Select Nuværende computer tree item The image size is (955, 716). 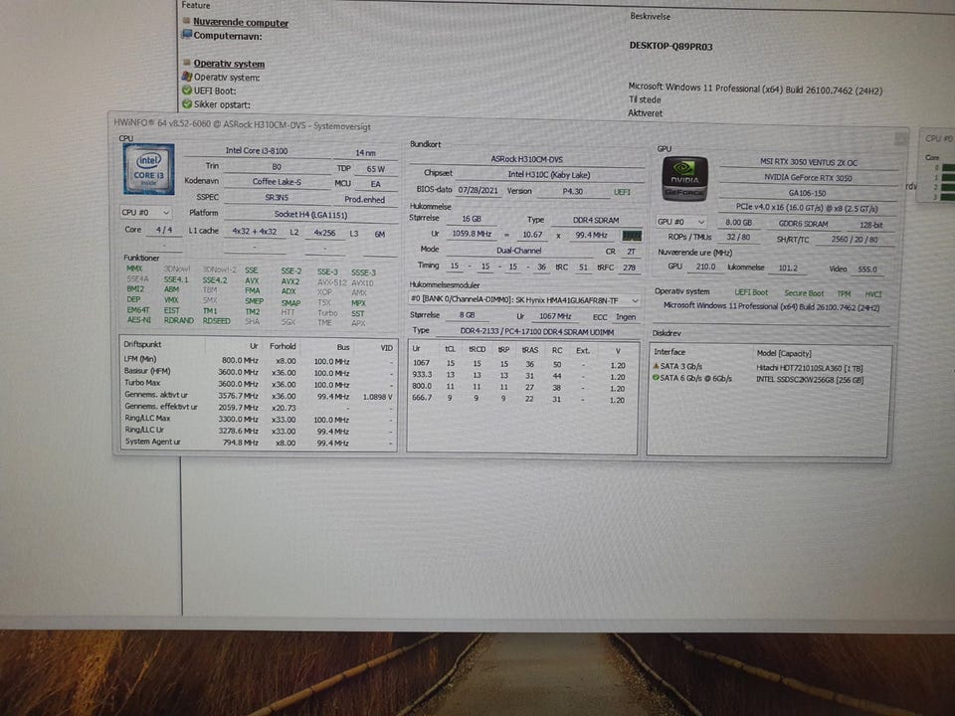241,23
